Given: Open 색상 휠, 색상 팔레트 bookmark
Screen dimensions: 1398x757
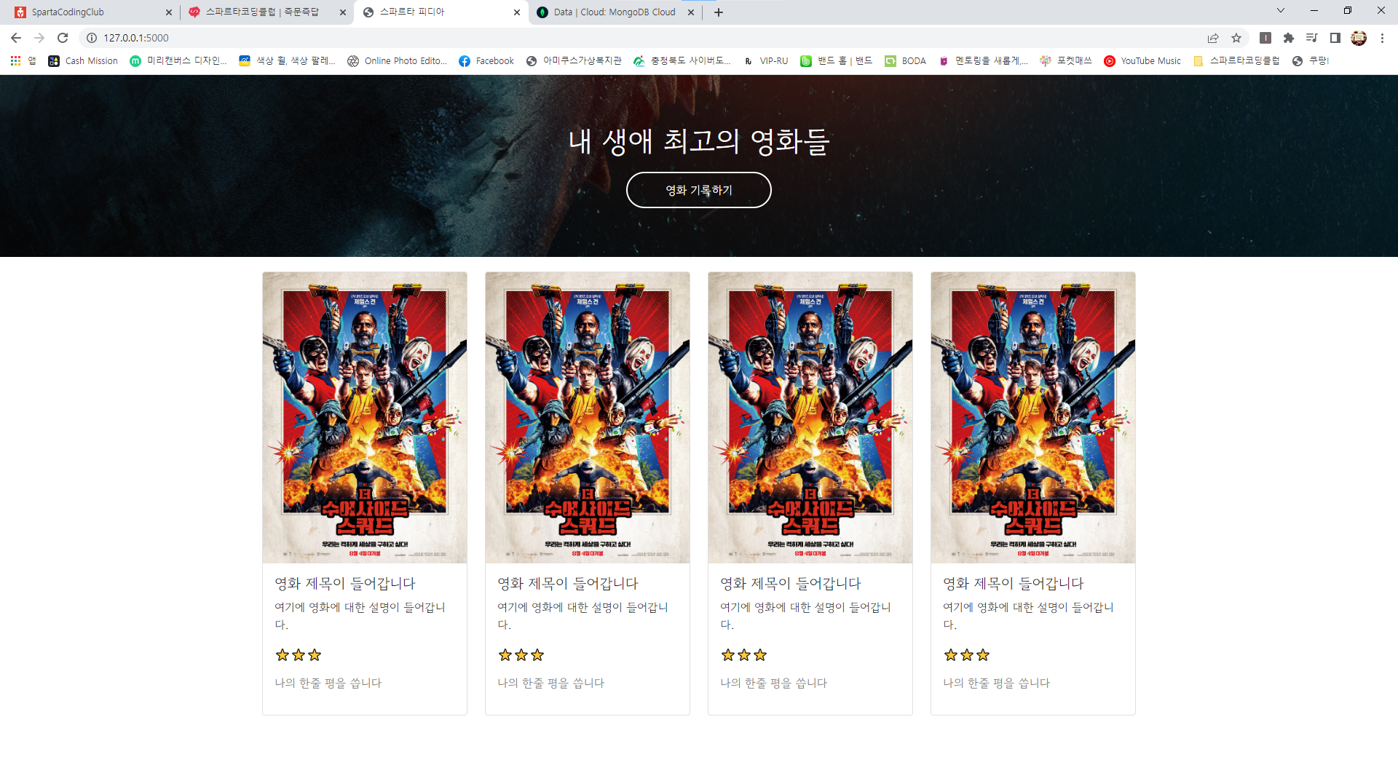Looking at the screenshot, I should (288, 61).
